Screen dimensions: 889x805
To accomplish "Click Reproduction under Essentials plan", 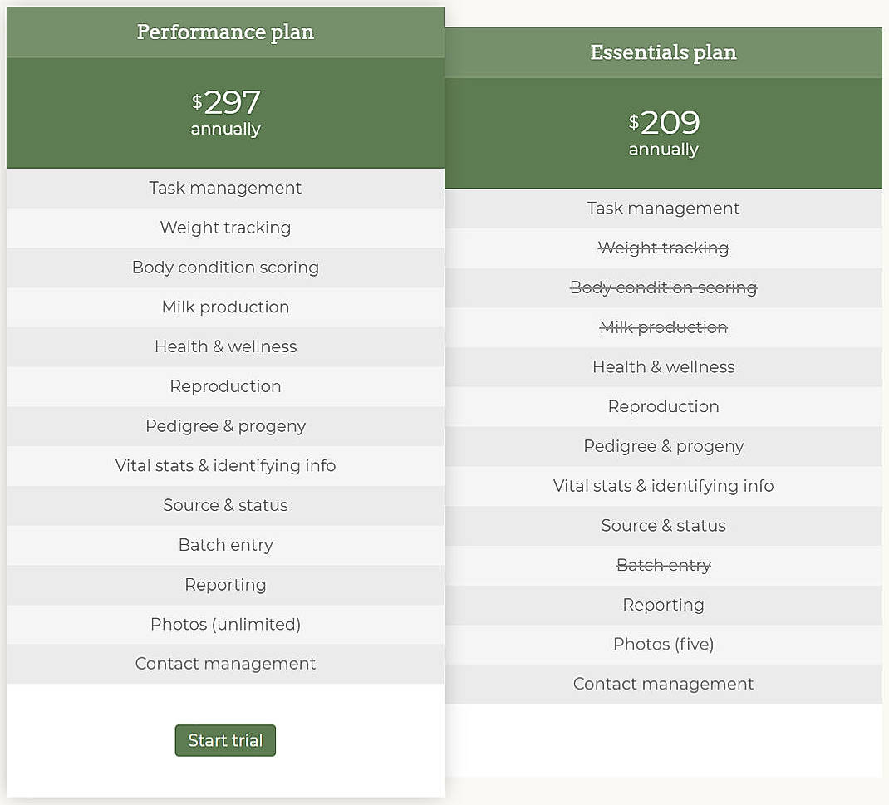I will 663,406.
